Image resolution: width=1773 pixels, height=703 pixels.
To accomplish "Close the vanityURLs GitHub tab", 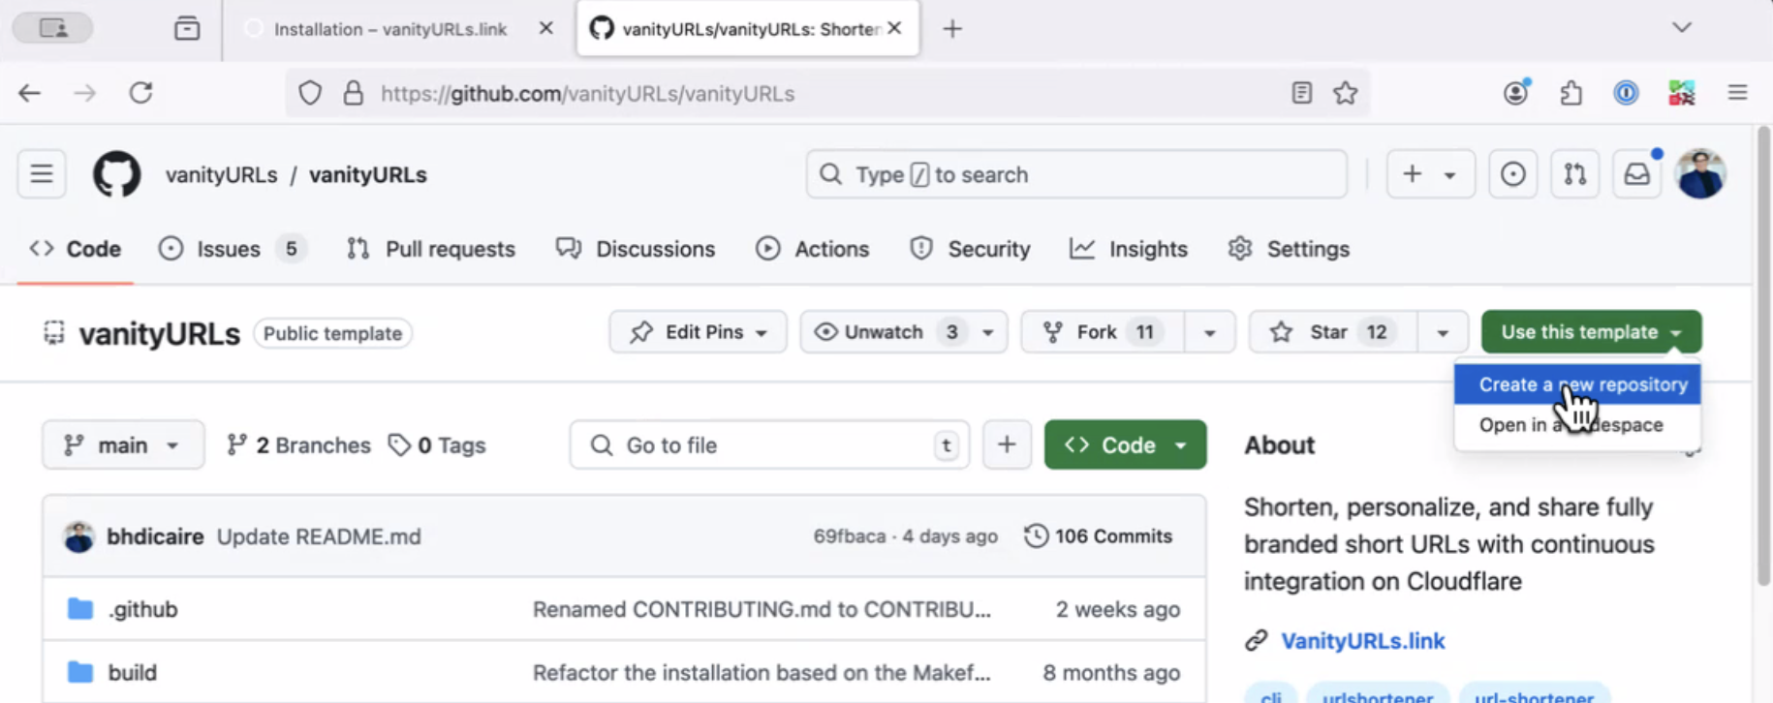I will [x=894, y=29].
